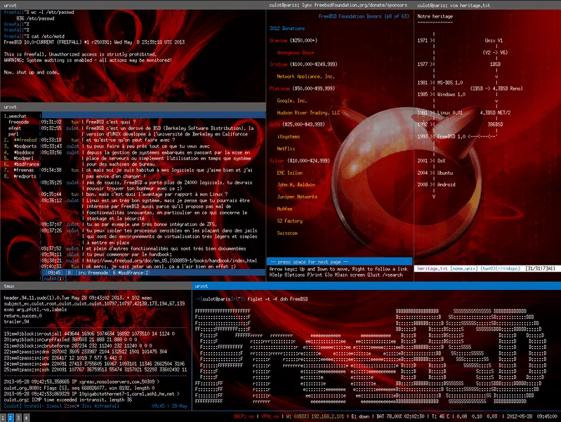
Task: Click the 'VPN: no' status bar entry
Action: 270,416
